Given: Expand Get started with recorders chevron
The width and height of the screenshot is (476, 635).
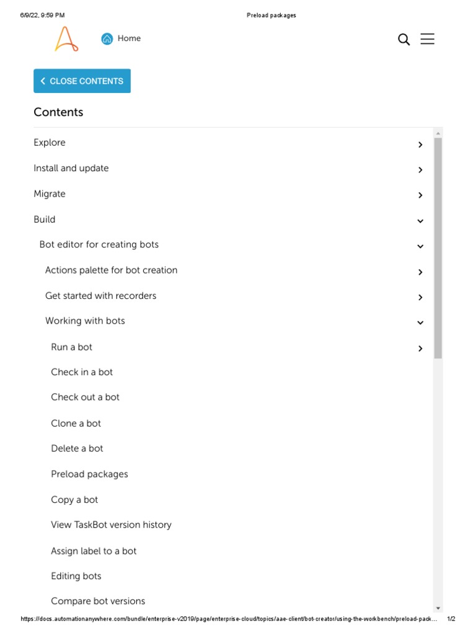Looking at the screenshot, I should (420, 298).
